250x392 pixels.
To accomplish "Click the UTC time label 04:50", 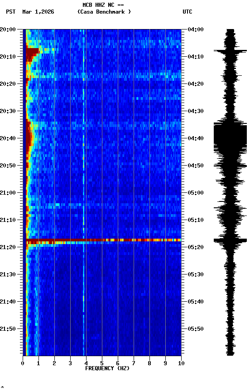I will pos(196,166).
